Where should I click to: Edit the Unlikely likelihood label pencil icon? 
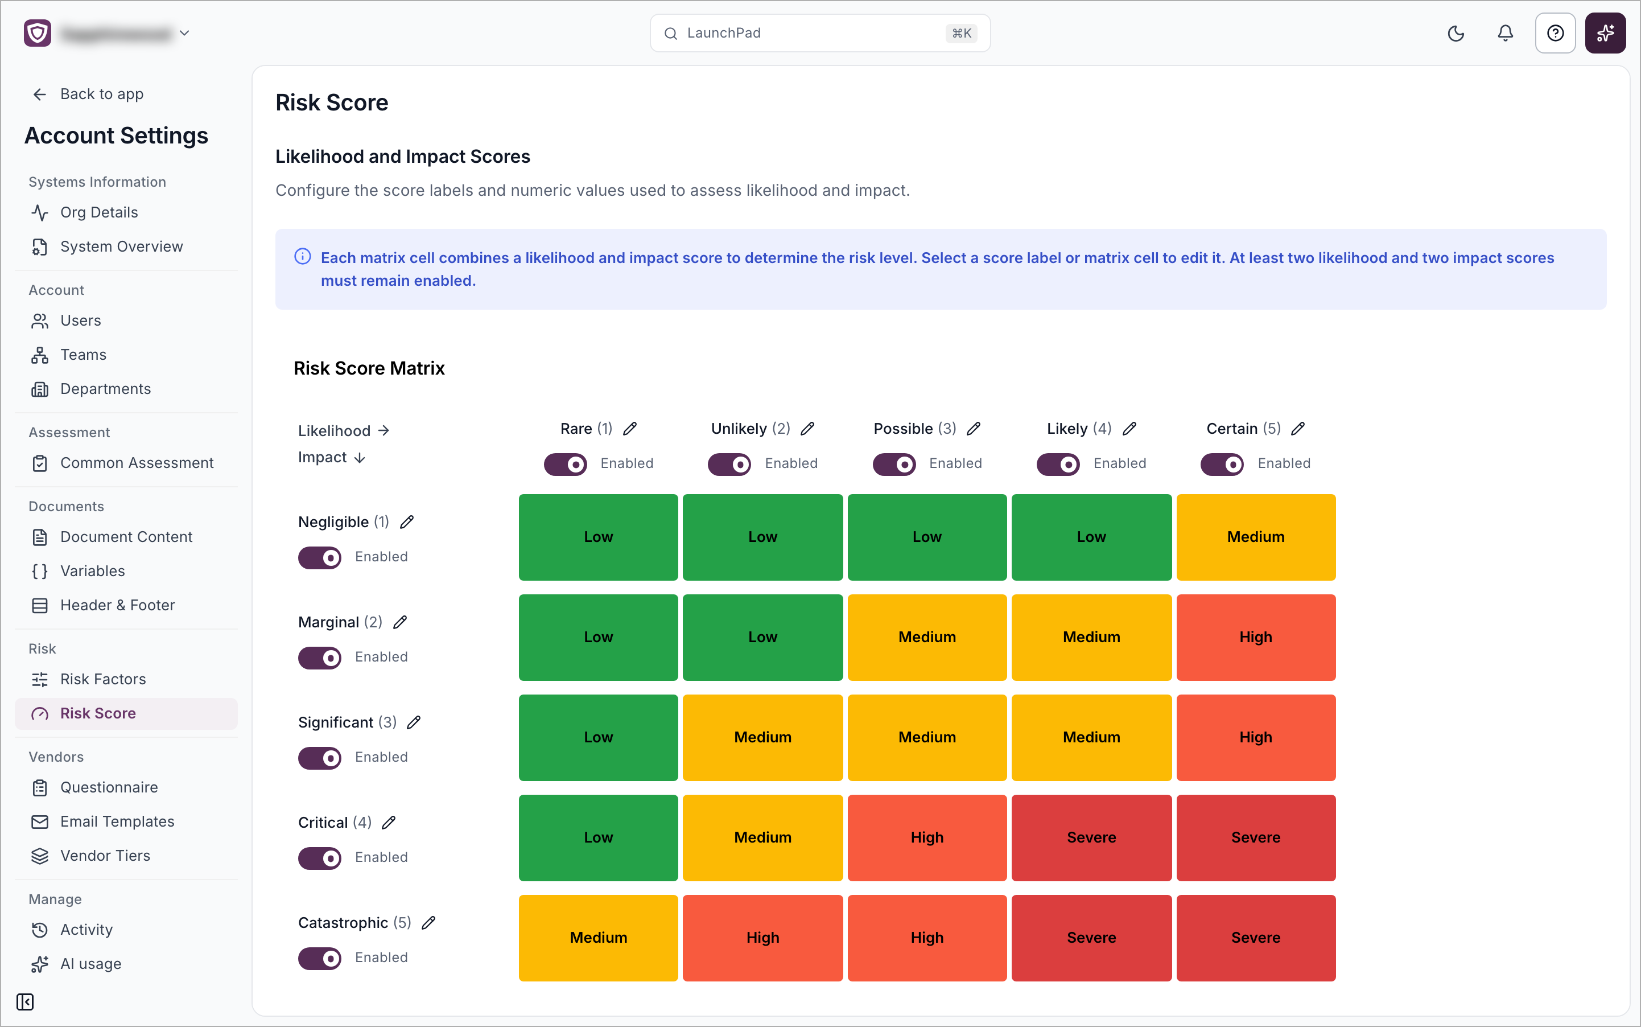pyautogui.click(x=807, y=429)
